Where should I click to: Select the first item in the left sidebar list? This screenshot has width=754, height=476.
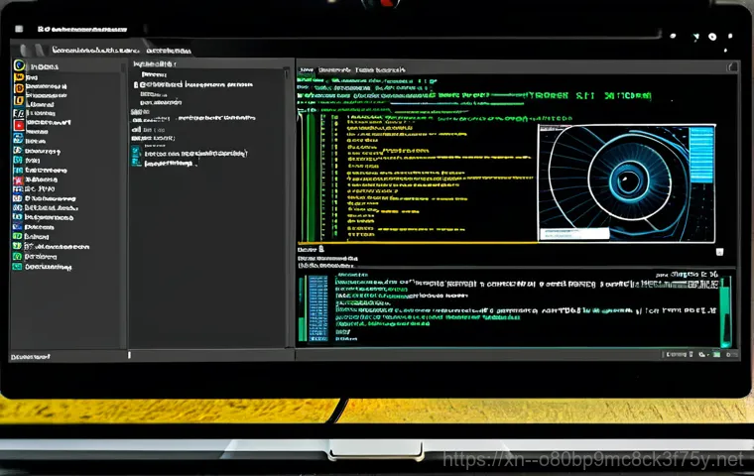45,65
